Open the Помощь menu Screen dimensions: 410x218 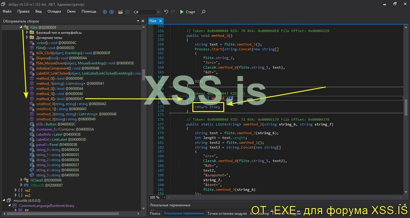(89, 11)
